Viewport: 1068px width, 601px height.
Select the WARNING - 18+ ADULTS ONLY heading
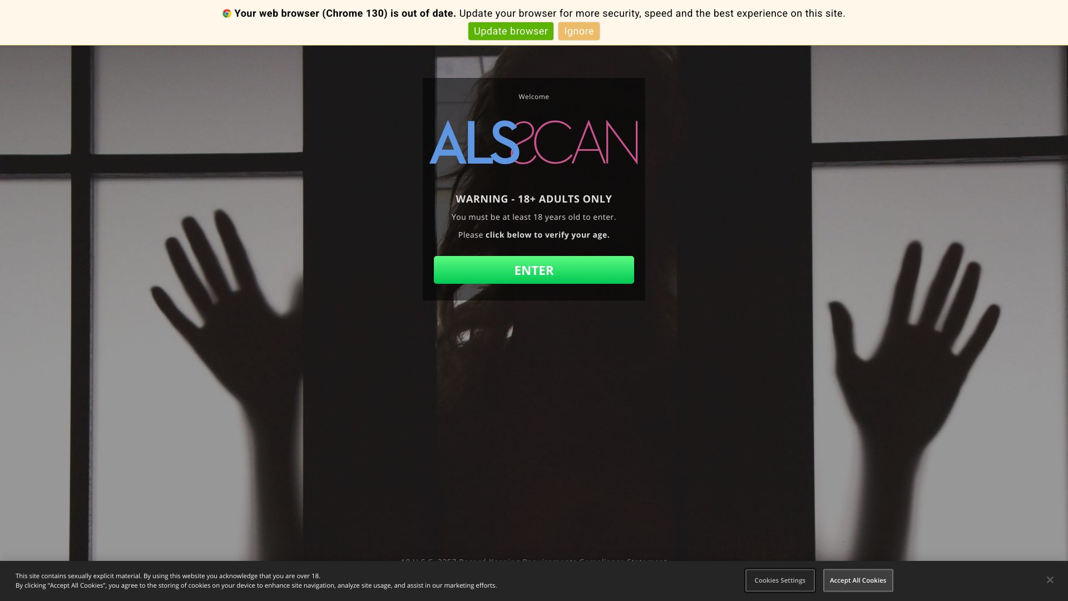[534, 199]
